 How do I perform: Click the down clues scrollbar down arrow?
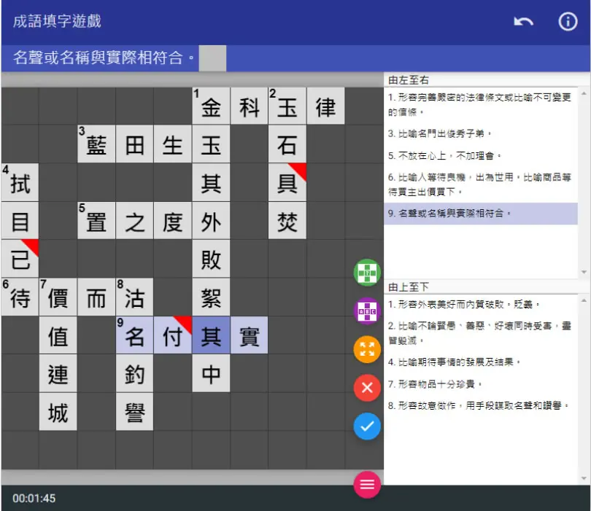click(x=584, y=478)
